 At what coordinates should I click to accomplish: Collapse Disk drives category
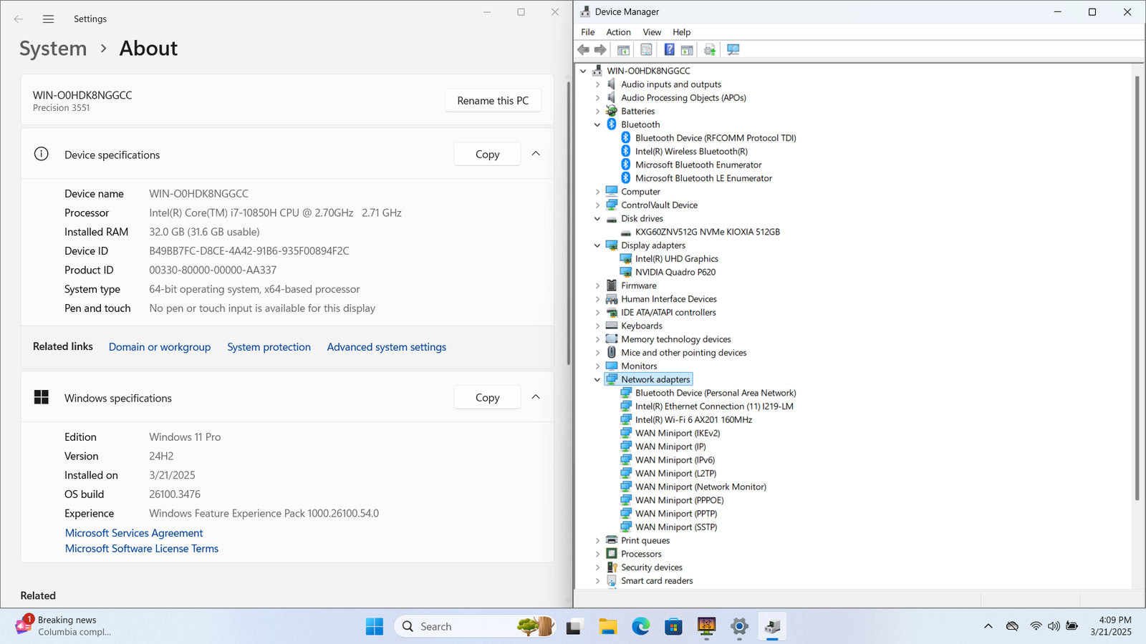(x=597, y=218)
